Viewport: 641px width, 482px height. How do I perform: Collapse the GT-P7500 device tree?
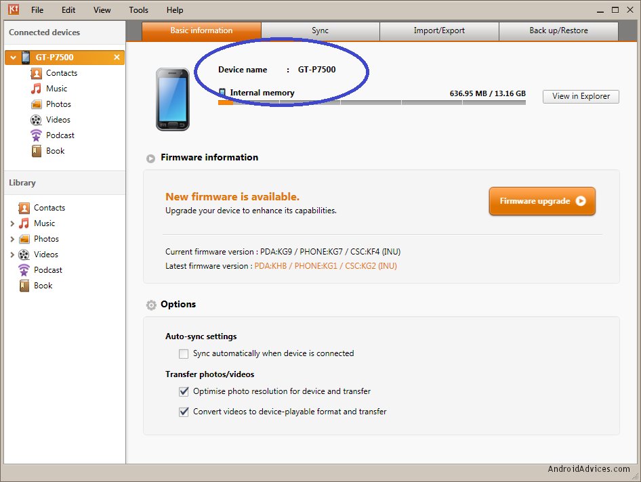coord(13,58)
